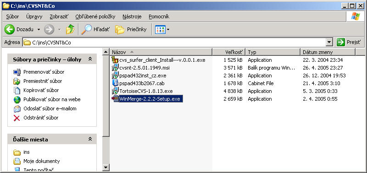Image resolution: width=367 pixels, height=173 pixels.
Task: Open the Nástroje menu
Action: [132, 16]
